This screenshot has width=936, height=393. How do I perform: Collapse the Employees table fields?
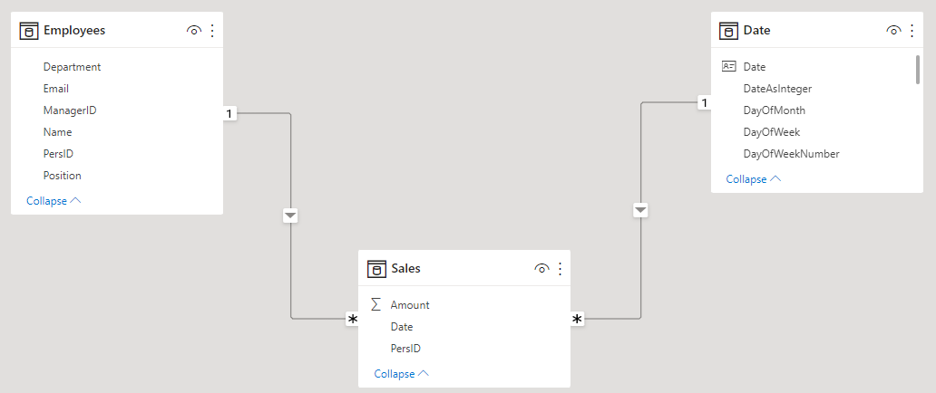pyautogui.click(x=54, y=201)
